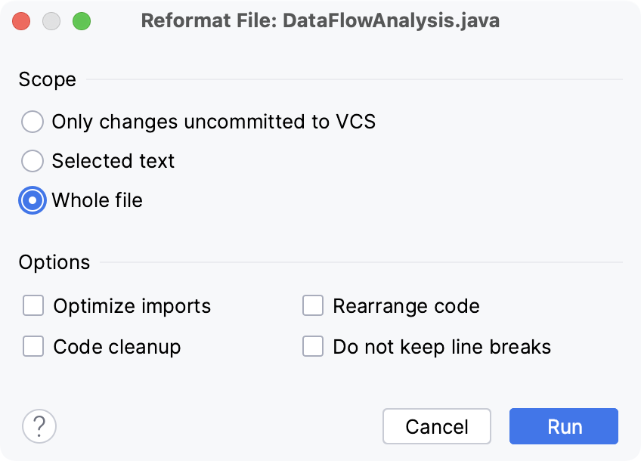This screenshot has width=641, height=461.
Task: Run the reformat on DataFlowAnalysis.java
Action: point(563,426)
